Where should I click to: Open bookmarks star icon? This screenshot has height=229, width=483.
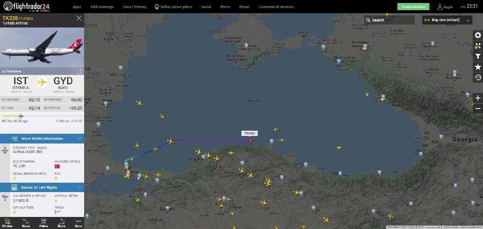pyautogui.click(x=478, y=67)
